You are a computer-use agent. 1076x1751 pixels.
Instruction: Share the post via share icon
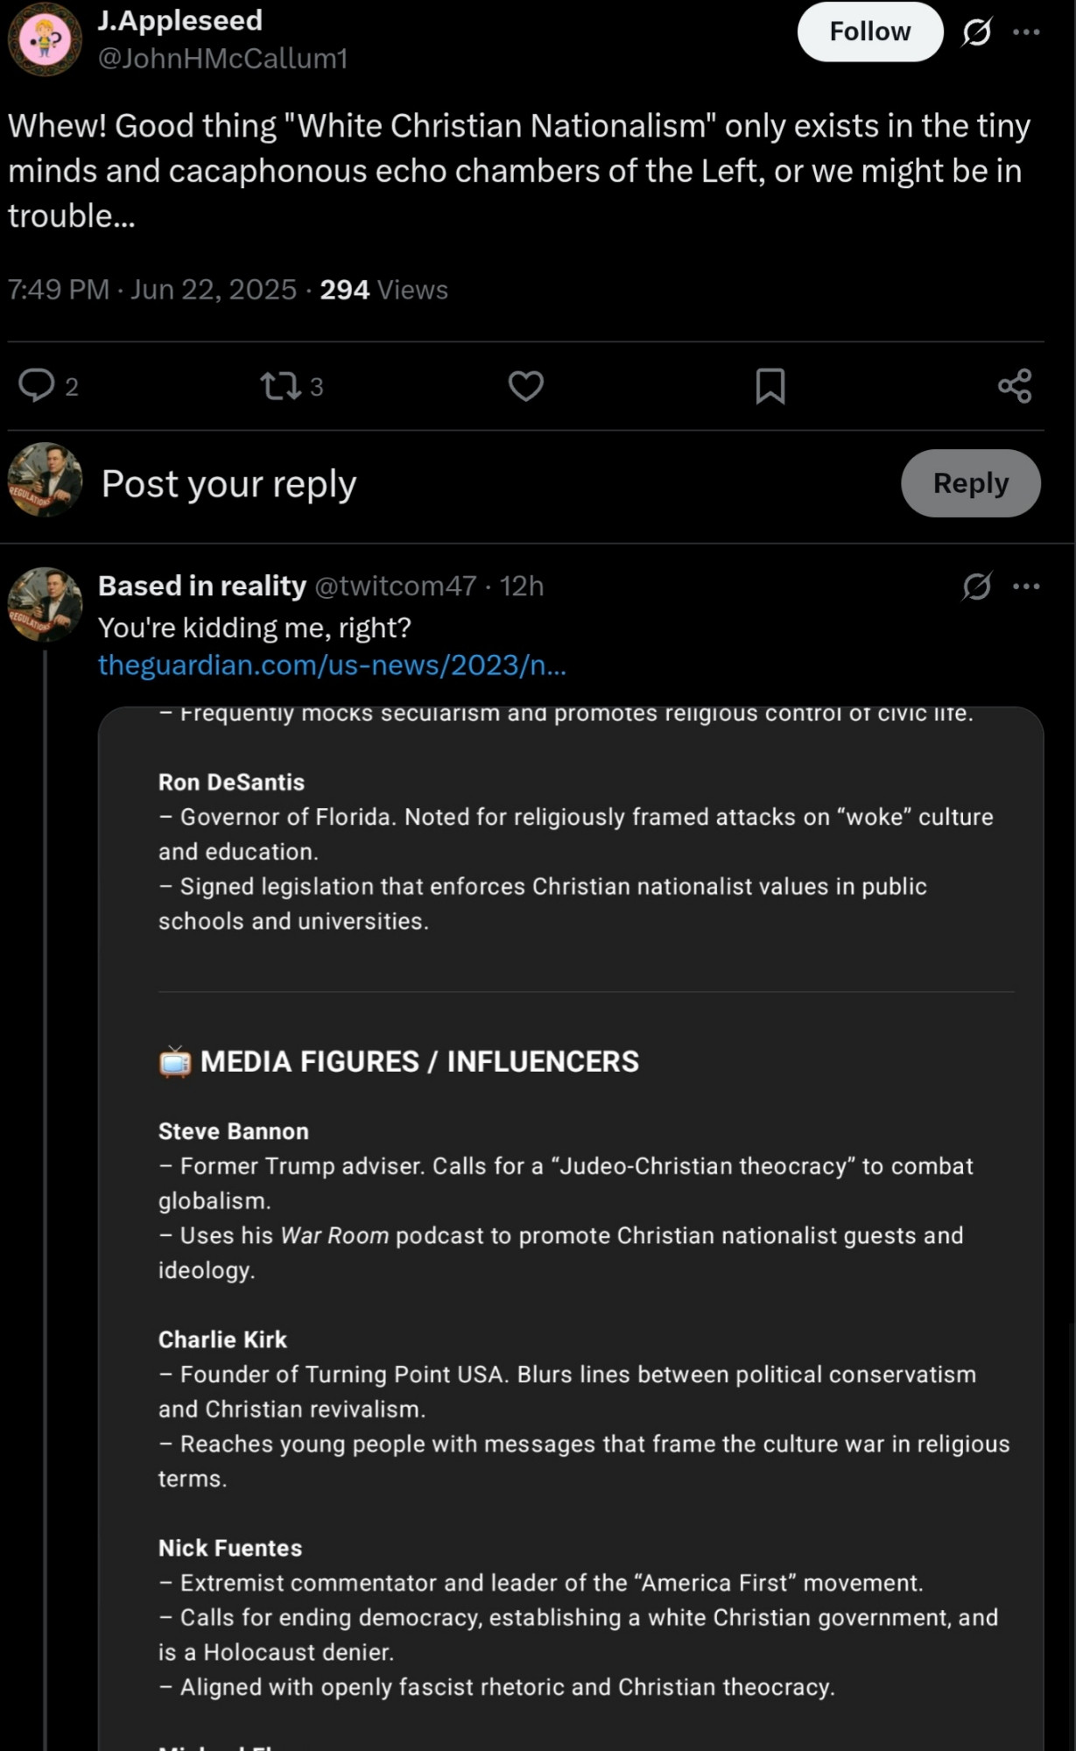click(1015, 385)
